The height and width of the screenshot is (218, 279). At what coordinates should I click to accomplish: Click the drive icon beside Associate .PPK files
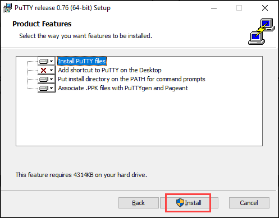click(44, 88)
